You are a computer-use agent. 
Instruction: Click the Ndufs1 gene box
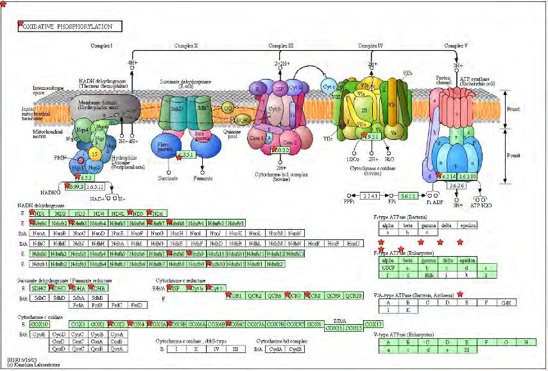(40, 223)
